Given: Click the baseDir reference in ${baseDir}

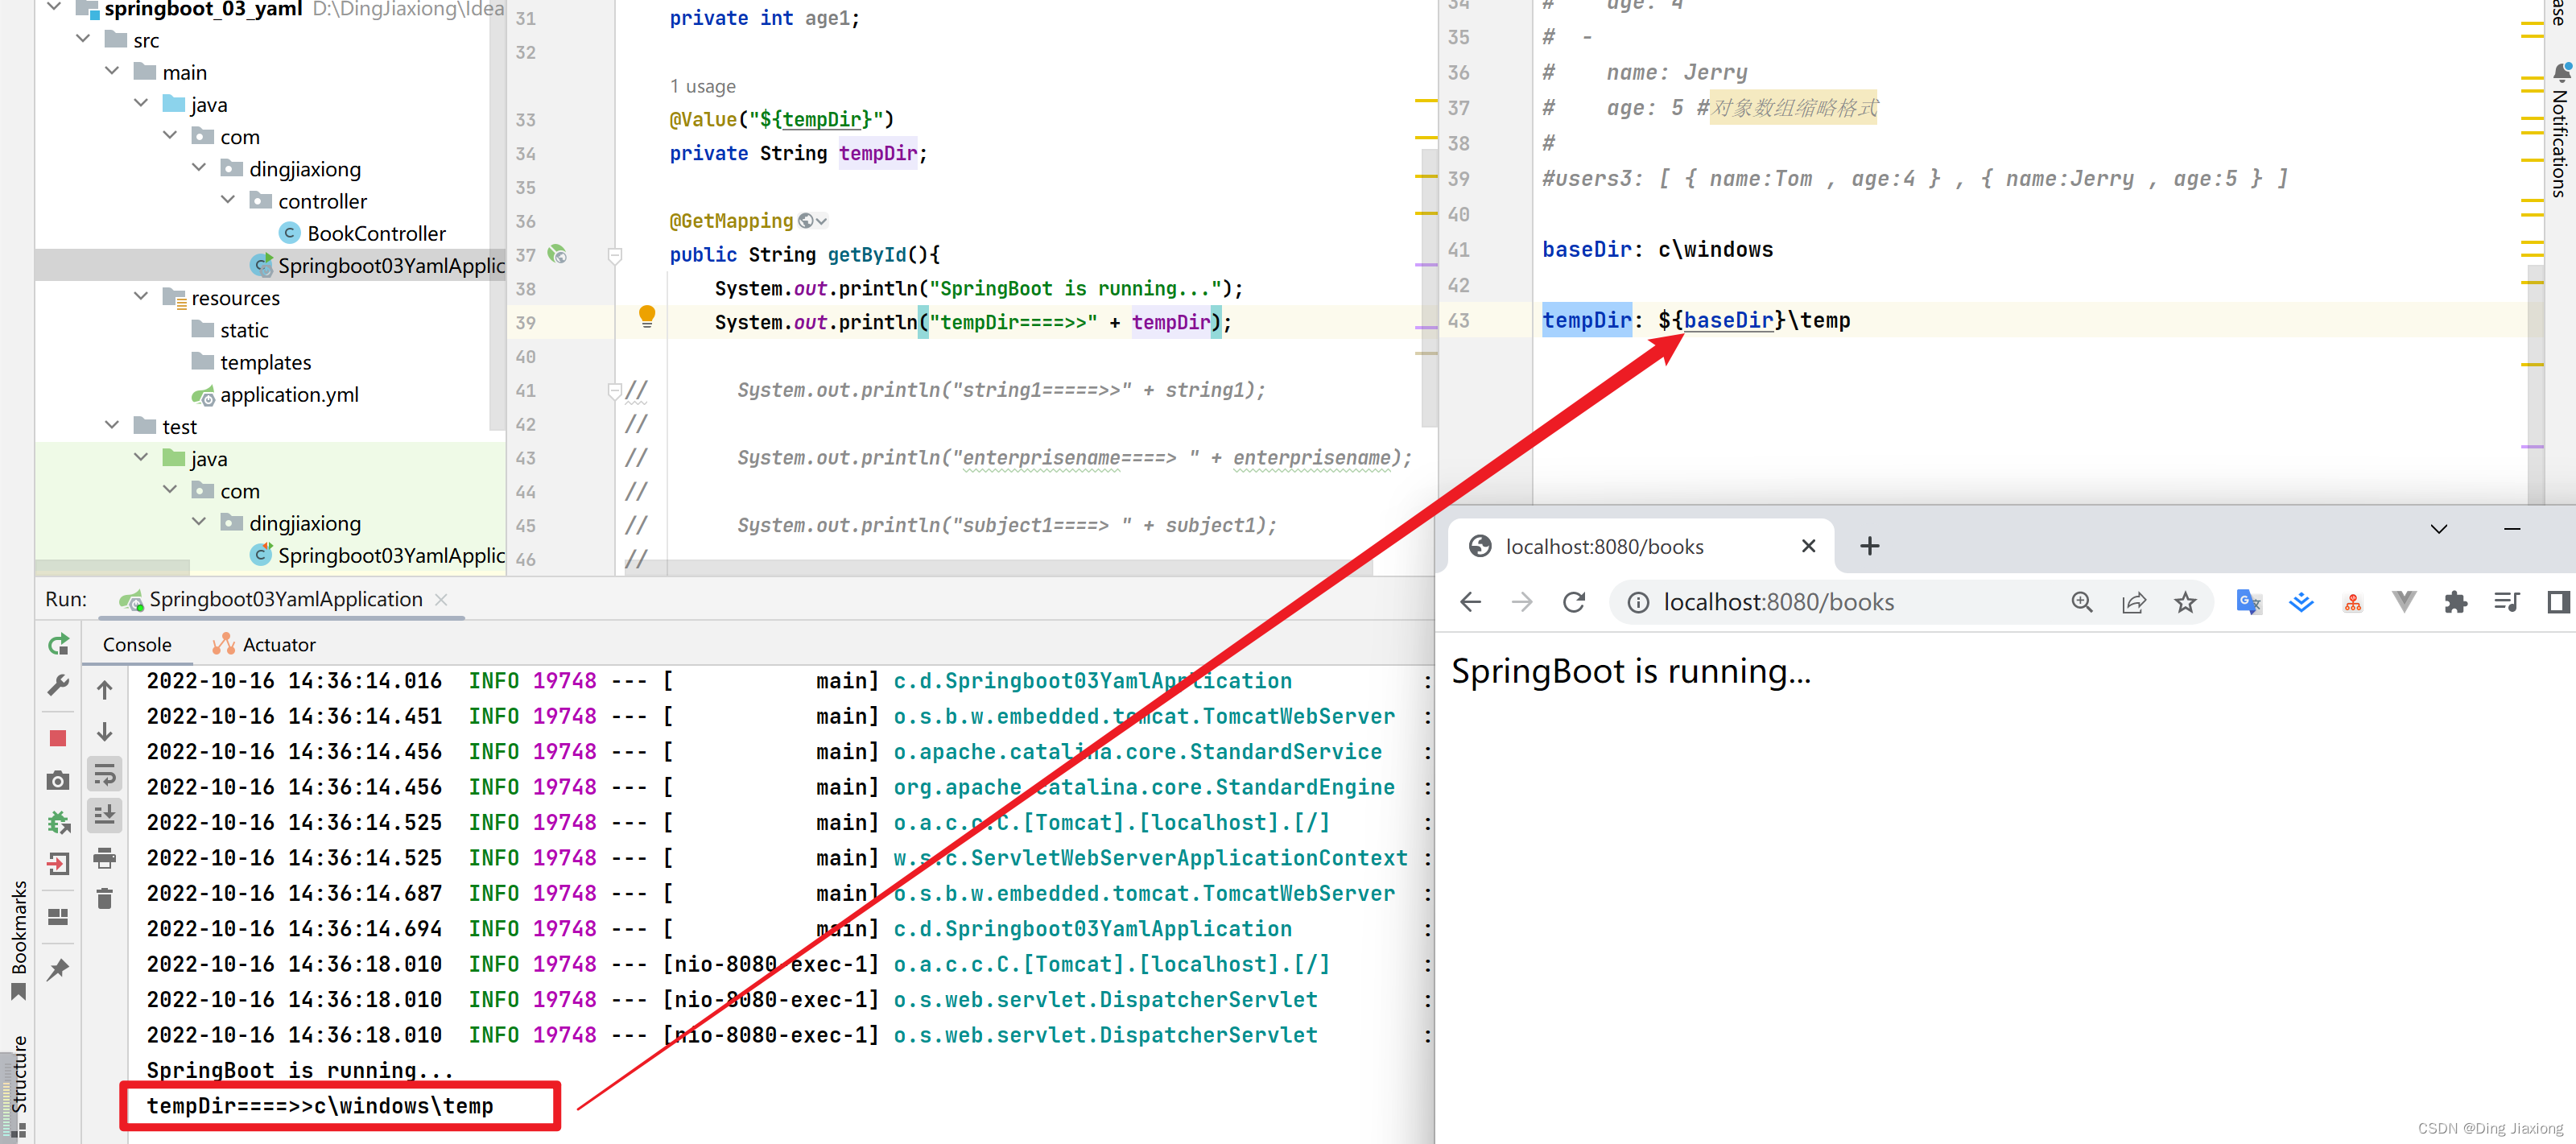Looking at the screenshot, I should click(1728, 320).
